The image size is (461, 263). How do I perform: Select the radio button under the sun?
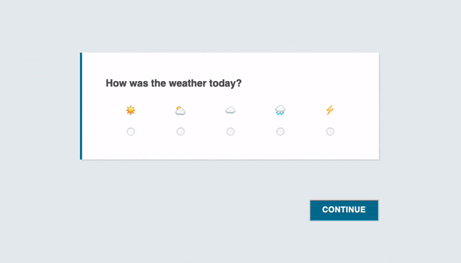131,131
